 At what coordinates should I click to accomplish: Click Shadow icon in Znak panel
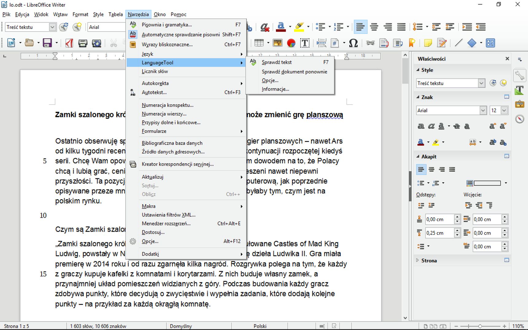coord(467,126)
